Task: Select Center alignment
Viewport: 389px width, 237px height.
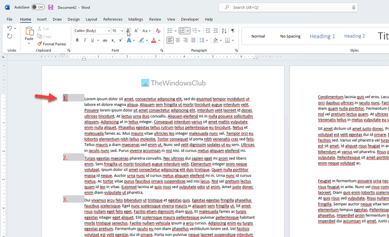Action: (x=178, y=40)
